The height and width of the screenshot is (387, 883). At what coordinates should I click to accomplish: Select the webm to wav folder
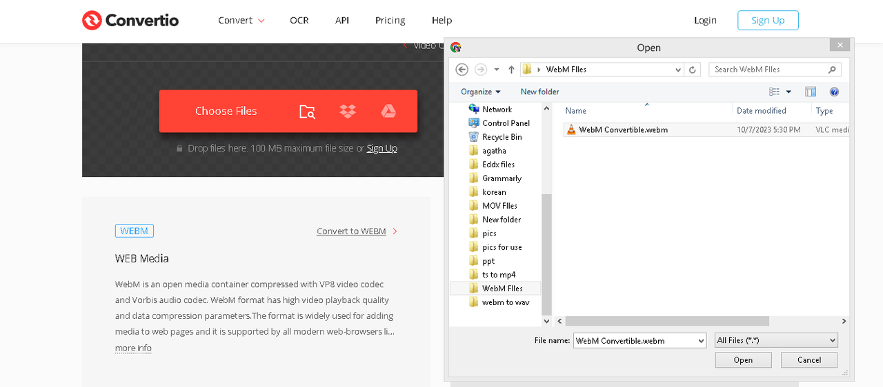[x=506, y=302]
